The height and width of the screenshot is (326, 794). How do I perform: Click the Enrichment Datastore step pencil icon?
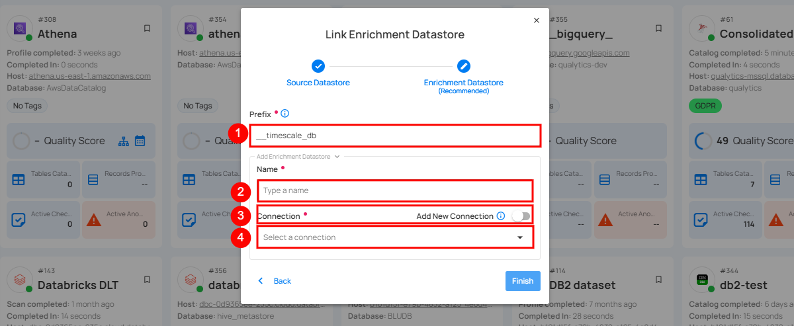464,65
